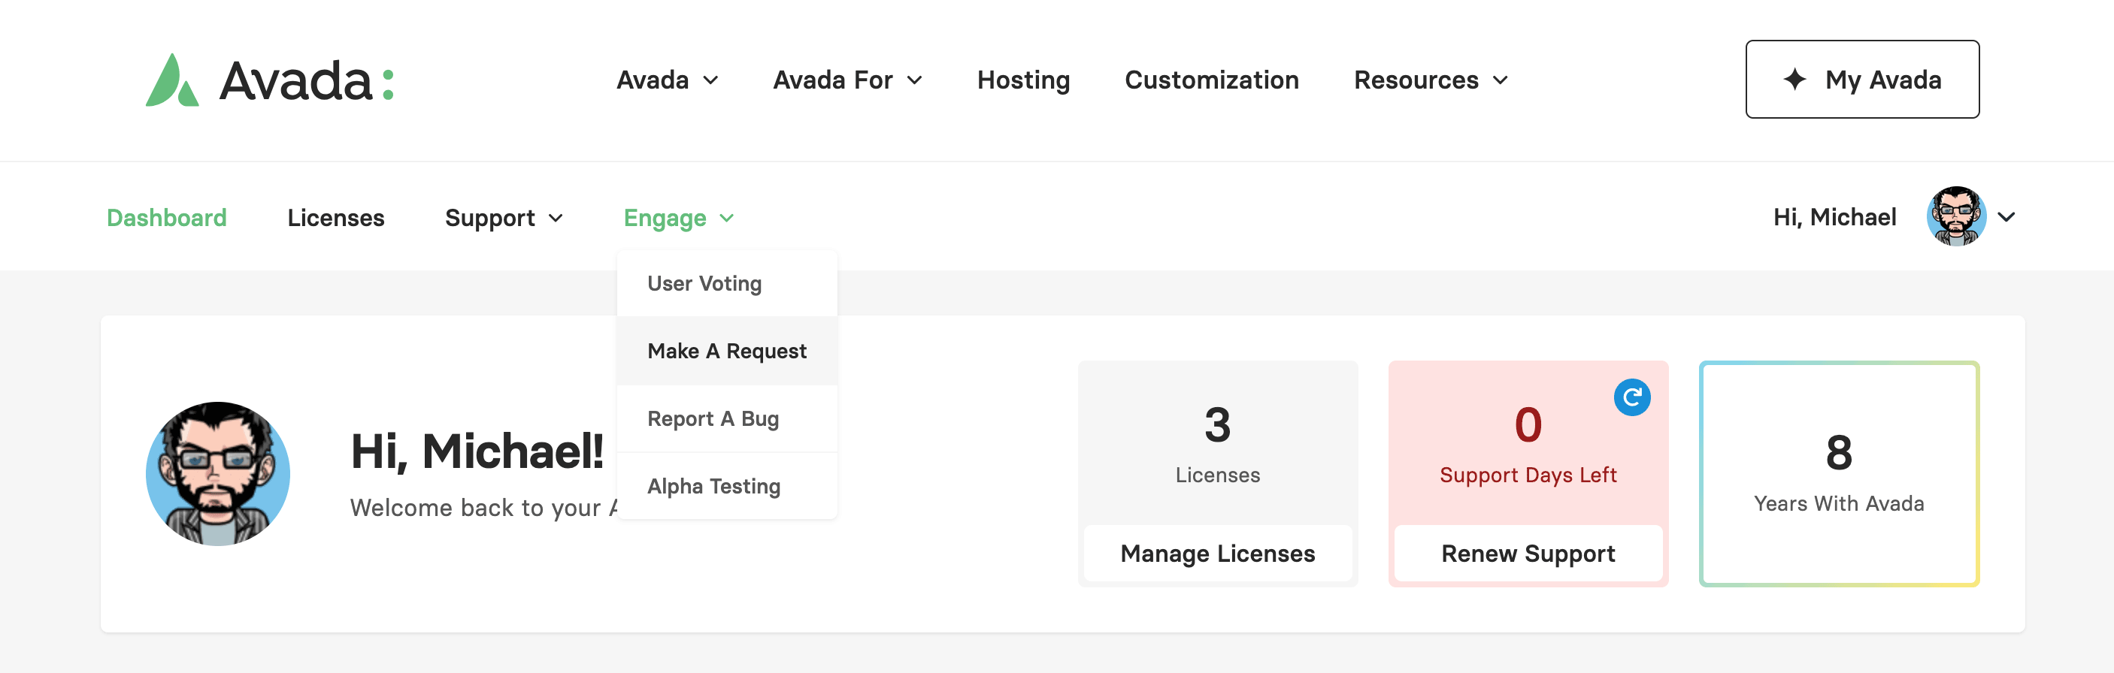Open the user account chevron menu
The image size is (2114, 673).
pos(2006,217)
